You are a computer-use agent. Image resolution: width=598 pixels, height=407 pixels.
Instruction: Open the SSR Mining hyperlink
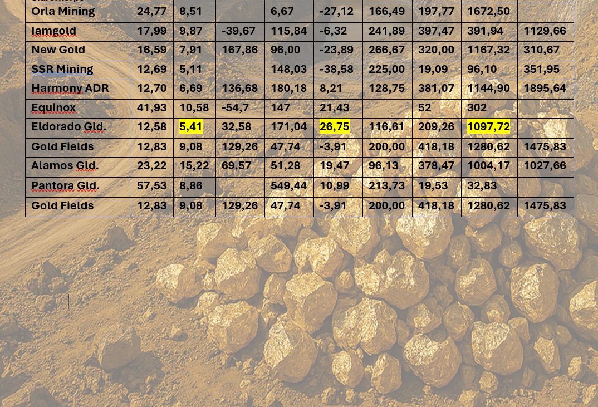click(62, 70)
